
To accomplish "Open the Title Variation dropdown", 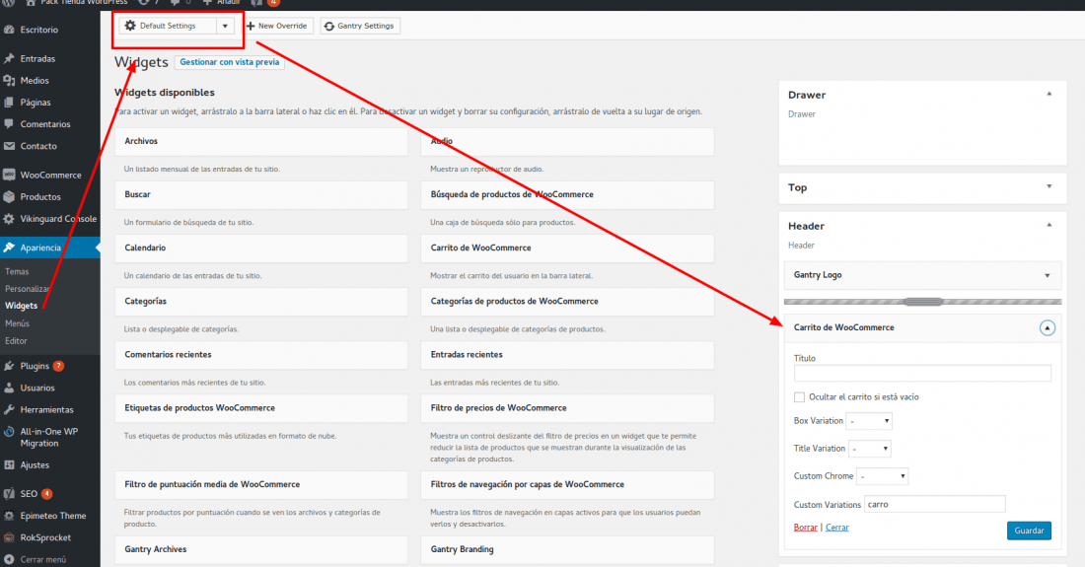I will point(871,449).
